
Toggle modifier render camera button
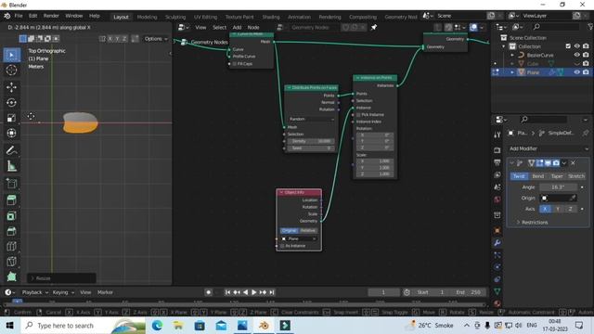[556, 163]
